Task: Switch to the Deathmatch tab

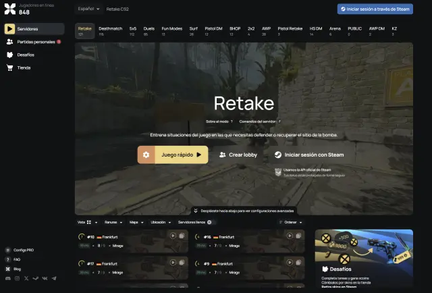Action: pos(110,31)
